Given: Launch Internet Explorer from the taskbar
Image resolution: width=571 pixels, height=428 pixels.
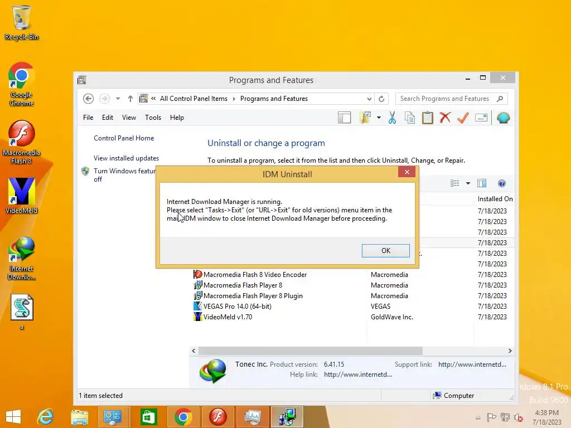Looking at the screenshot, I should click(x=46, y=417).
